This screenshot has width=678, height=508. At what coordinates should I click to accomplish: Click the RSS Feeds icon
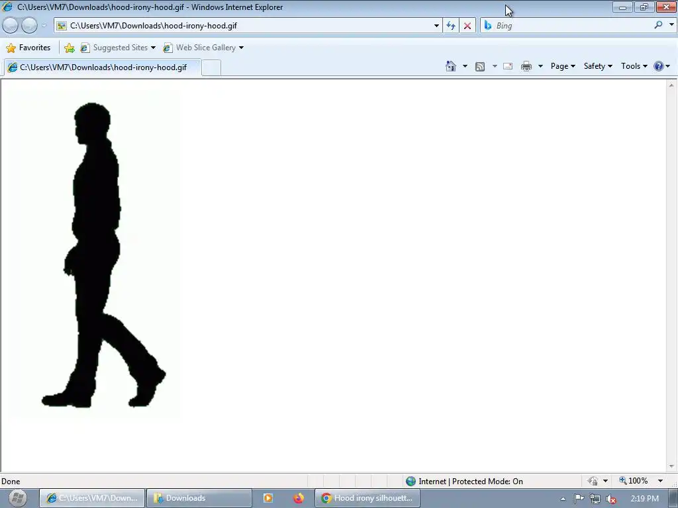480,67
